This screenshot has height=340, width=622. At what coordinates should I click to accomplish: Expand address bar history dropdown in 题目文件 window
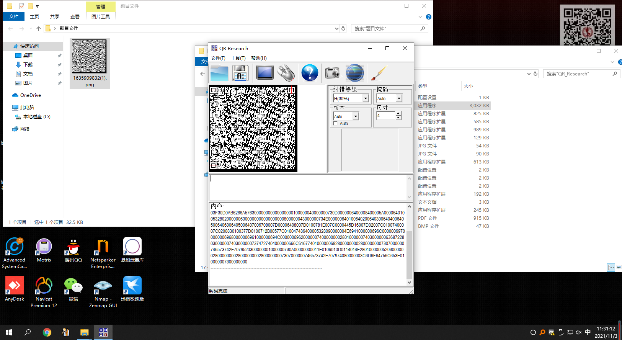337,28
